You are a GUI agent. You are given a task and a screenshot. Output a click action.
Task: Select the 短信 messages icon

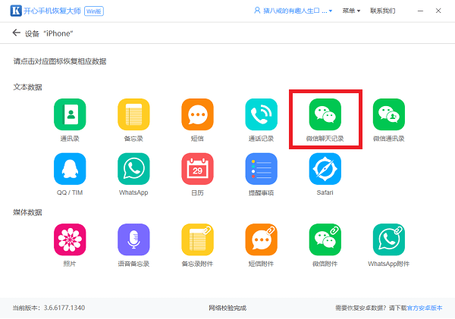click(x=197, y=114)
